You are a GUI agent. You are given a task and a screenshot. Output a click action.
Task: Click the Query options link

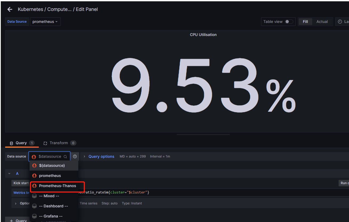click(101, 156)
